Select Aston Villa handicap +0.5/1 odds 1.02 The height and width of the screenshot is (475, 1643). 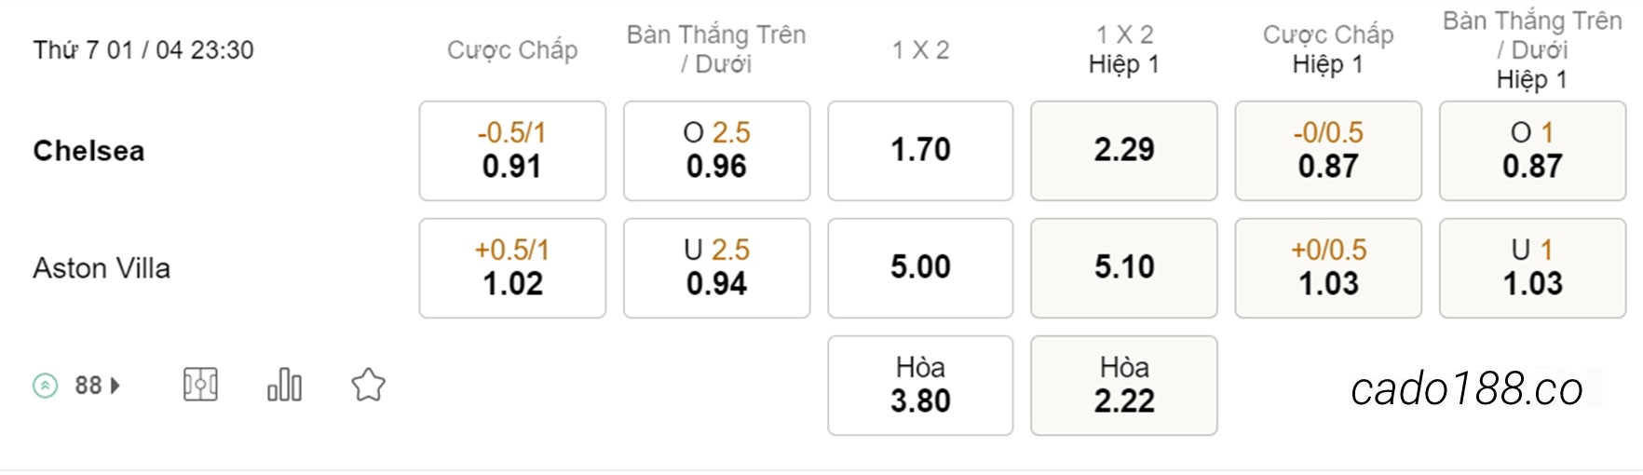[512, 268]
